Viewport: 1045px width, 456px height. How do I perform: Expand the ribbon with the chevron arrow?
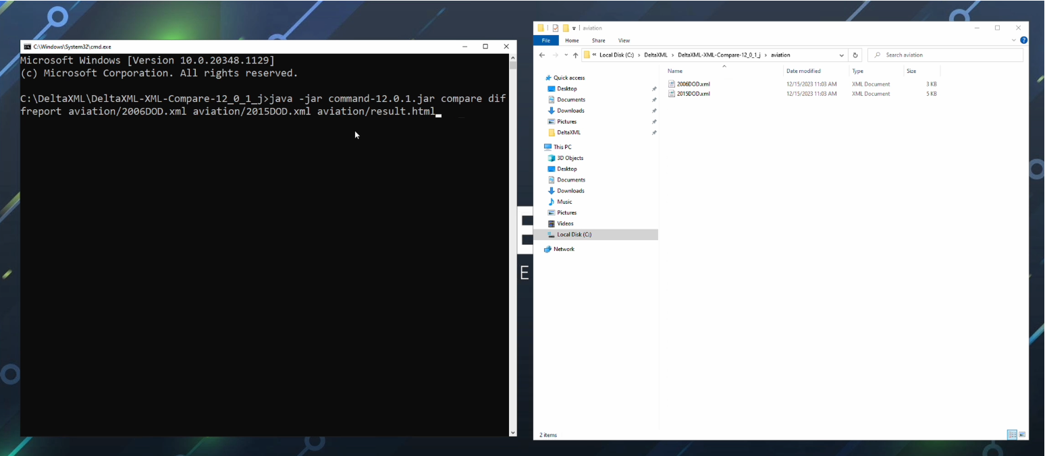point(1015,40)
